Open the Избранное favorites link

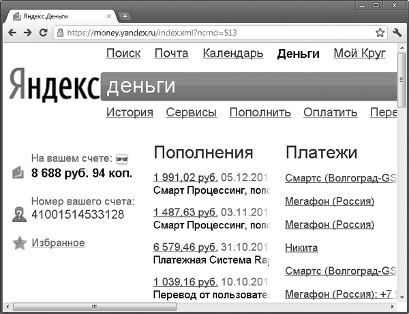click(x=58, y=243)
